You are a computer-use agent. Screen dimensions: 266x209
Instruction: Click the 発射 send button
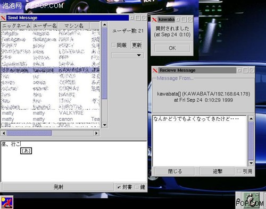click(x=58, y=187)
